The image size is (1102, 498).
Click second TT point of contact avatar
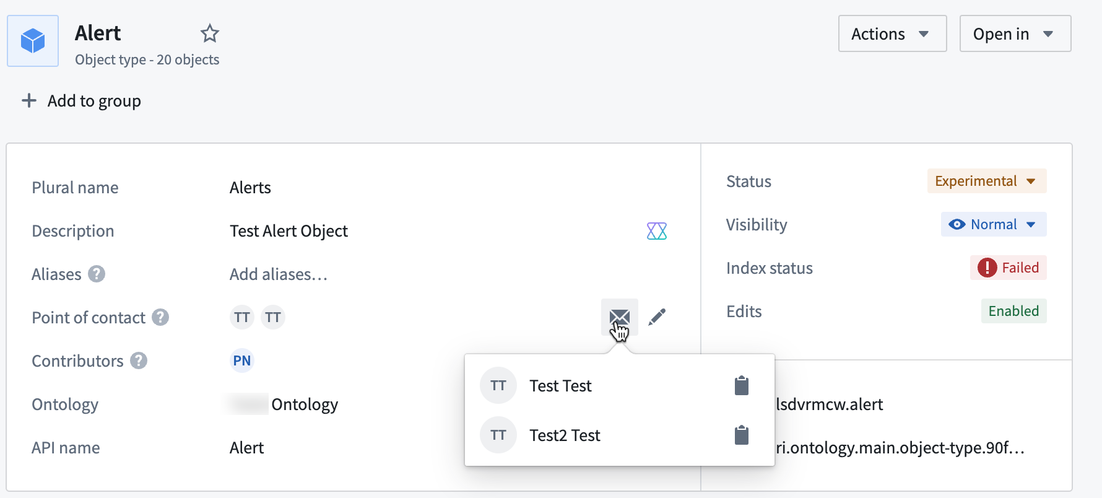point(273,317)
